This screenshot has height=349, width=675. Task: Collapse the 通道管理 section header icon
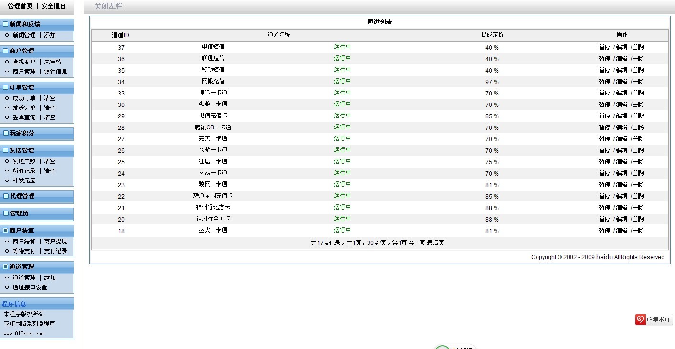(x=5, y=266)
